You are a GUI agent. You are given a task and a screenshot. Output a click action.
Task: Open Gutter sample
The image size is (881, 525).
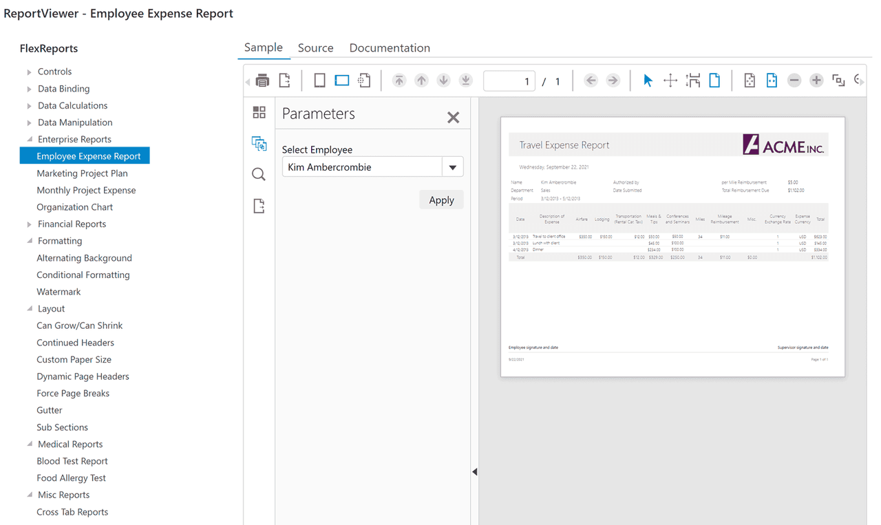[x=49, y=410]
